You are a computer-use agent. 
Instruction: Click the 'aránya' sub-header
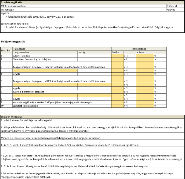click(145, 52)
